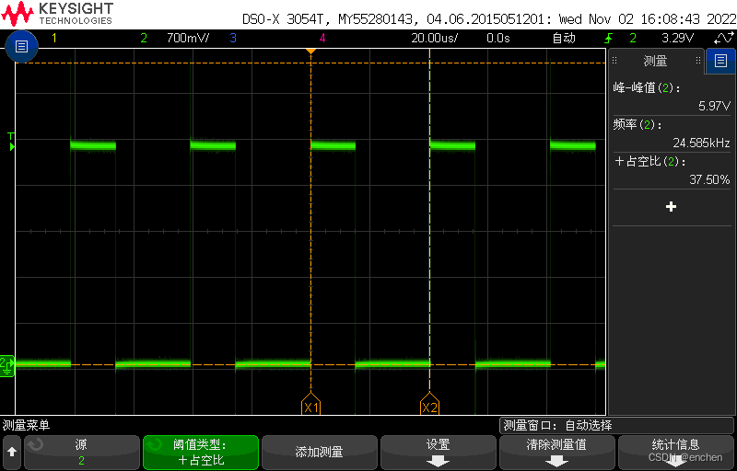Select the 测量 sidebar tab header
737x471 pixels.
[655, 61]
